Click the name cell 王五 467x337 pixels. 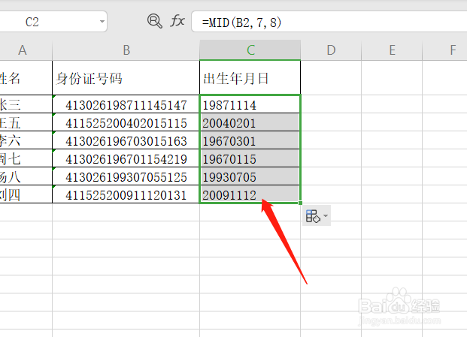pyautogui.click(x=26, y=122)
